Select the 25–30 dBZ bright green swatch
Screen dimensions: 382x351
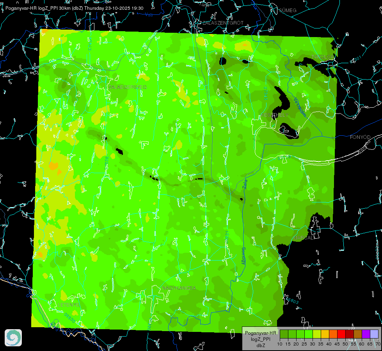309,334
